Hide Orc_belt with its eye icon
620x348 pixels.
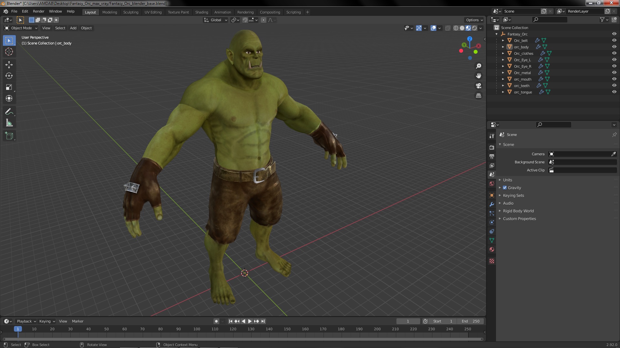pyautogui.click(x=614, y=40)
